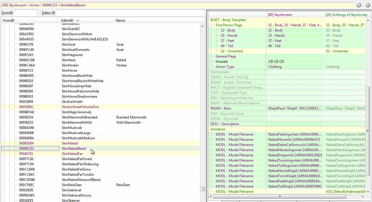Click '52 - Unnamed' in the Schlongs column
This screenshot has height=202, width=372.
(x=337, y=51)
